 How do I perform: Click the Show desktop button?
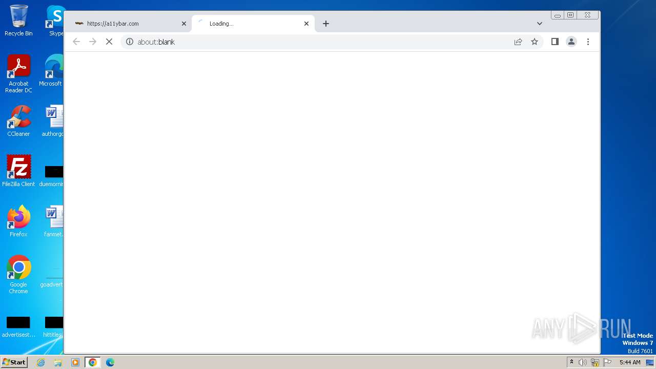(650, 362)
